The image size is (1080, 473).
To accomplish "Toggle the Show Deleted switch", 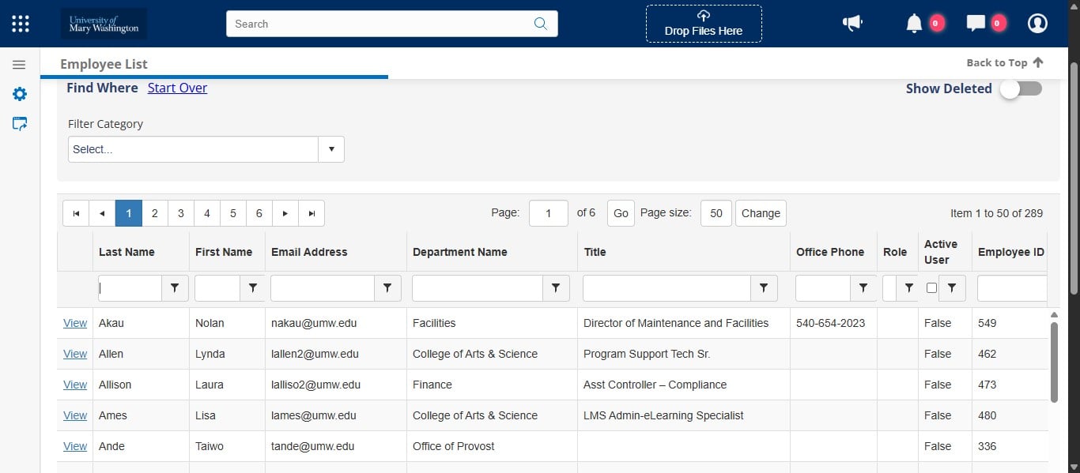I will (x=1020, y=89).
